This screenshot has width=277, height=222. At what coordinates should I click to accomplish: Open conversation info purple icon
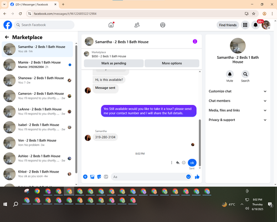(x=195, y=42)
